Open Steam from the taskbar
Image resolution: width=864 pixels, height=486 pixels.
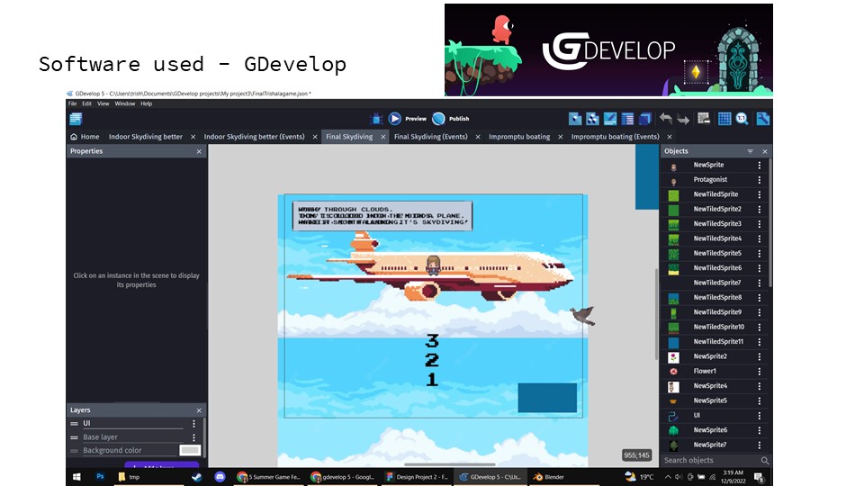coord(197,477)
